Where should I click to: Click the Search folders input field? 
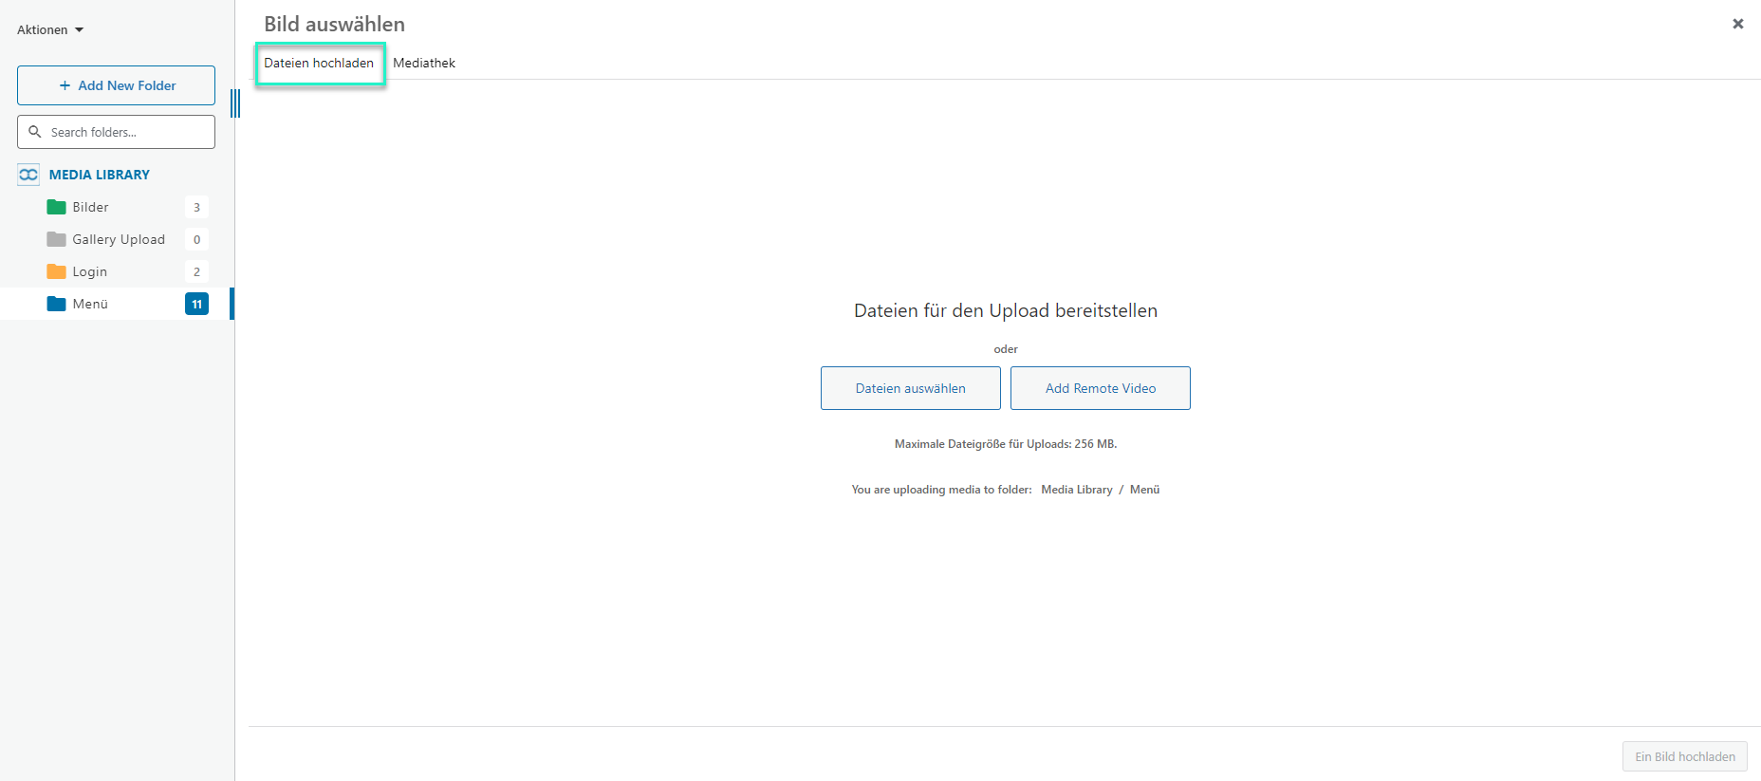[x=128, y=132]
